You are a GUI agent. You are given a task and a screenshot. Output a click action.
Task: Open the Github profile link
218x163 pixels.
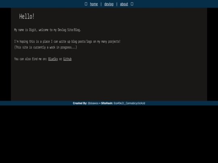(x=67, y=59)
